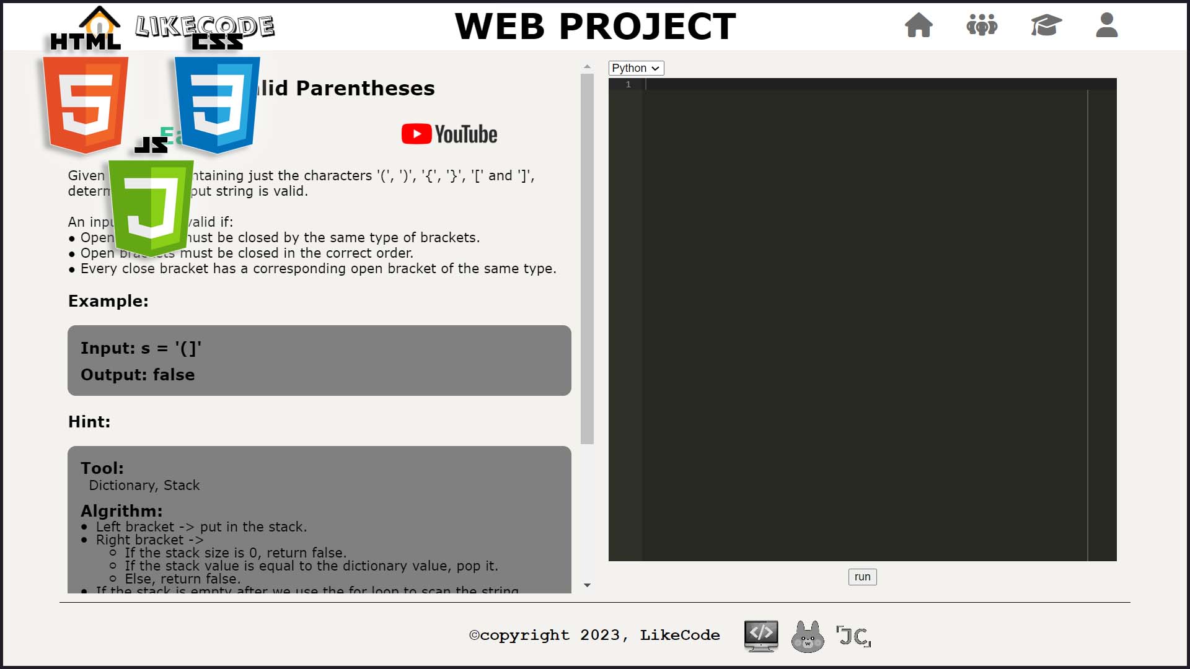Click the LIKECODE logo text

[205, 27]
